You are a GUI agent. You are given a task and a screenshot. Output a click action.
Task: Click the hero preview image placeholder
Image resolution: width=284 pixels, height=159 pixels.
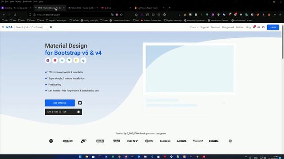[189, 69]
